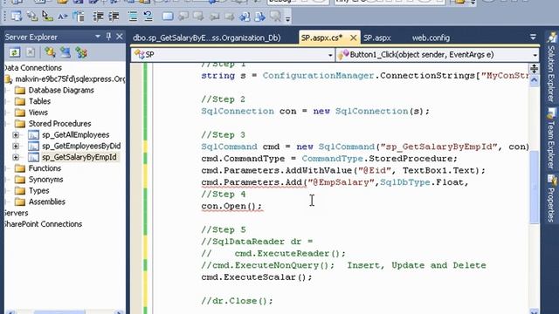Switch to SP.aspx.cs tab
The width and height of the screenshot is (559, 314).
(x=322, y=38)
